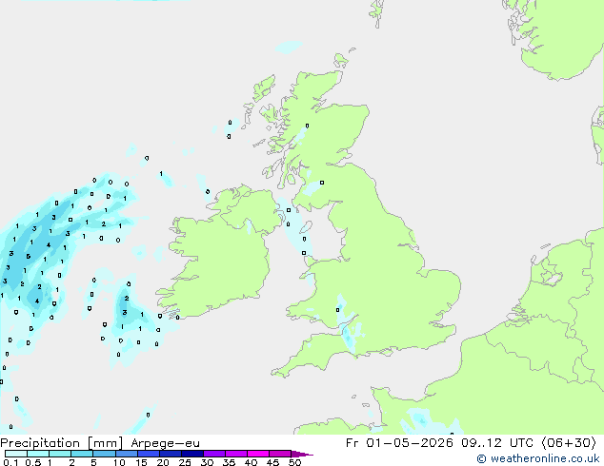
Task: Click the "5" precipitation value on the map
Action: [29, 257]
